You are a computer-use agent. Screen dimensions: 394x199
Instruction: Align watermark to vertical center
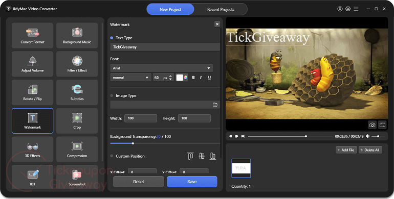pos(202,156)
